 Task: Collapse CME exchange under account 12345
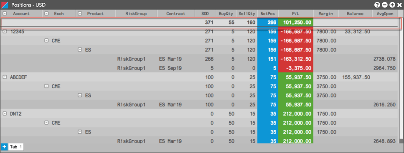[46, 40]
